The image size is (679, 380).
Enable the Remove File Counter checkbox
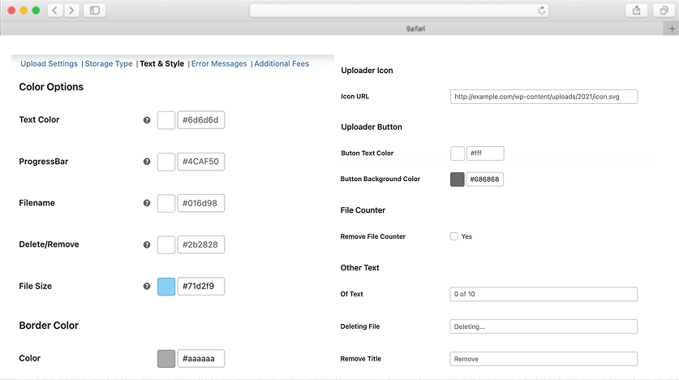(453, 236)
